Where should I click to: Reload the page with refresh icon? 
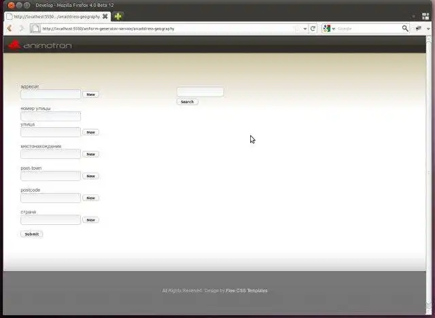[313, 29]
